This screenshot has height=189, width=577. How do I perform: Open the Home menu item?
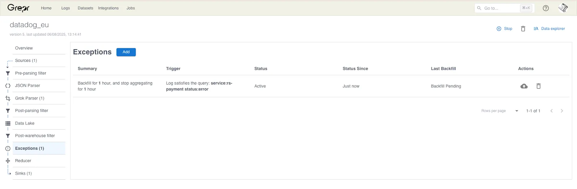[46, 8]
